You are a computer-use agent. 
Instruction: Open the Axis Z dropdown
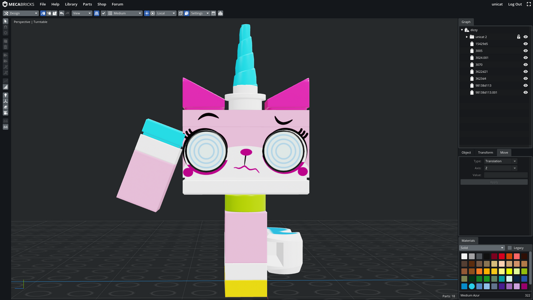click(x=500, y=168)
